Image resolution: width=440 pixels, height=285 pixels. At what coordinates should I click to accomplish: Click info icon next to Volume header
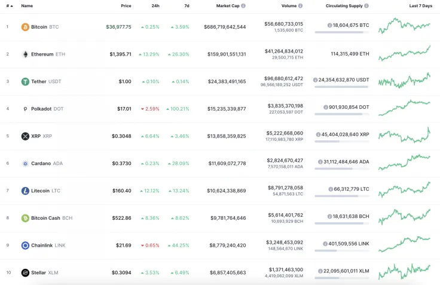click(300, 5)
